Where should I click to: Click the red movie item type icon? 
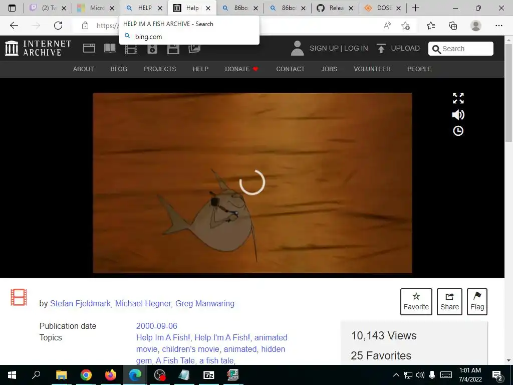pos(19,297)
